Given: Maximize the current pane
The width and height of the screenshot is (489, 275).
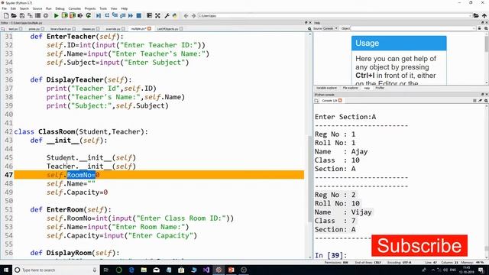Looking at the screenshot, I should (x=150, y=15).
